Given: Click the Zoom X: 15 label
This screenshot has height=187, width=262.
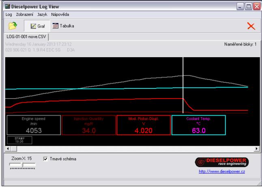Looking at the screenshot, I should [21, 159].
